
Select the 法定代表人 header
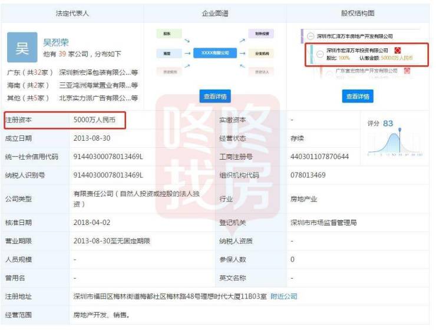coord(72,13)
